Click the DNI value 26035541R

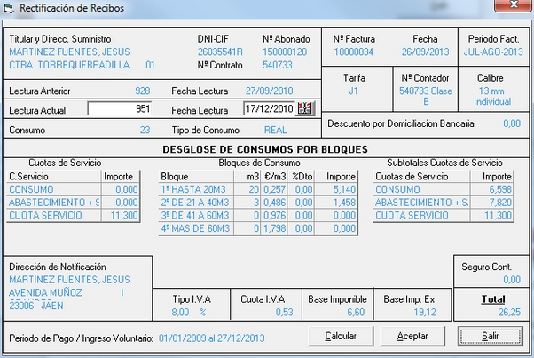click(220, 52)
